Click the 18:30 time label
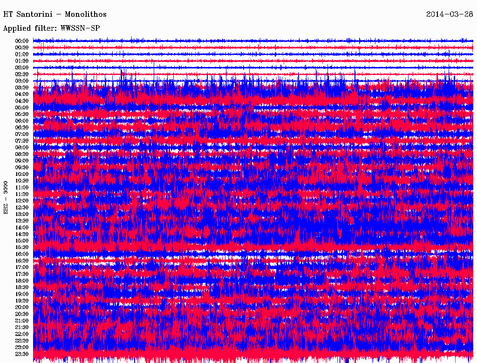The height and width of the screenshot is (363, 477). (22, 287)
